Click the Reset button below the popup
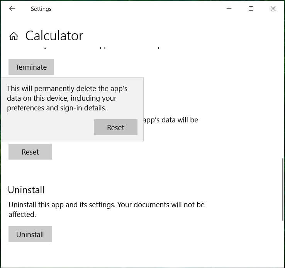285x268 pixels. (x=30, y=152)
